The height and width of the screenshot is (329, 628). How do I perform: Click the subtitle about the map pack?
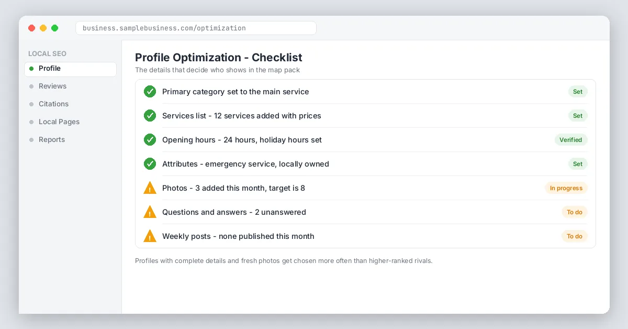[x=217, y=70]
